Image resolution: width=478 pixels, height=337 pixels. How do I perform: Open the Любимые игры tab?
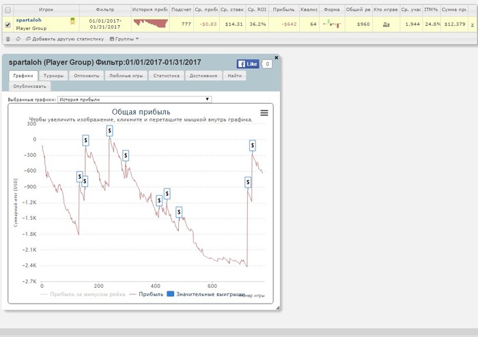(126, 76)
